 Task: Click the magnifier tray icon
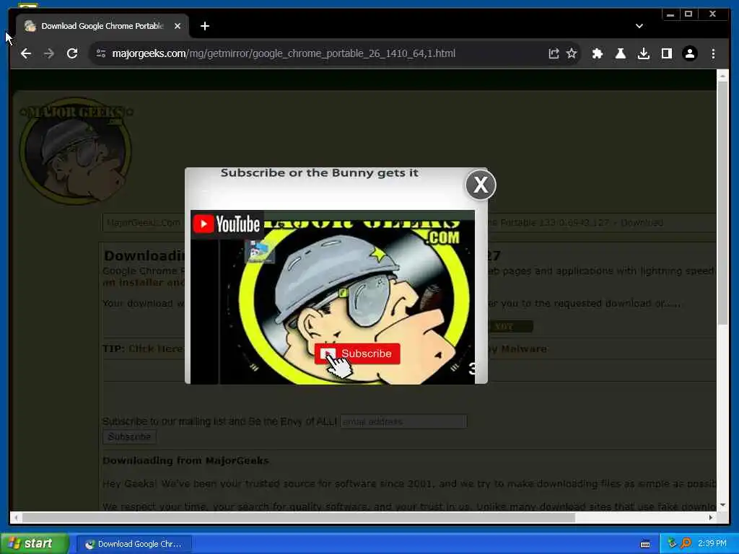click(x=686, y=544)
